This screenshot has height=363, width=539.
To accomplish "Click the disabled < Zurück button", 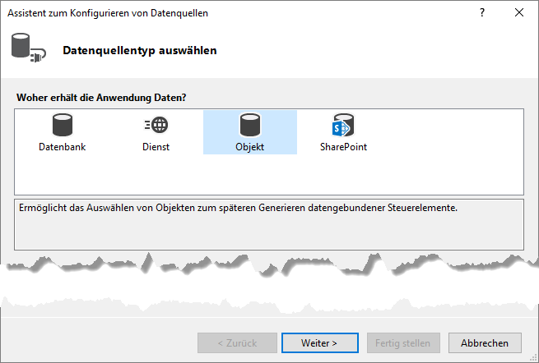I will 237,342.
